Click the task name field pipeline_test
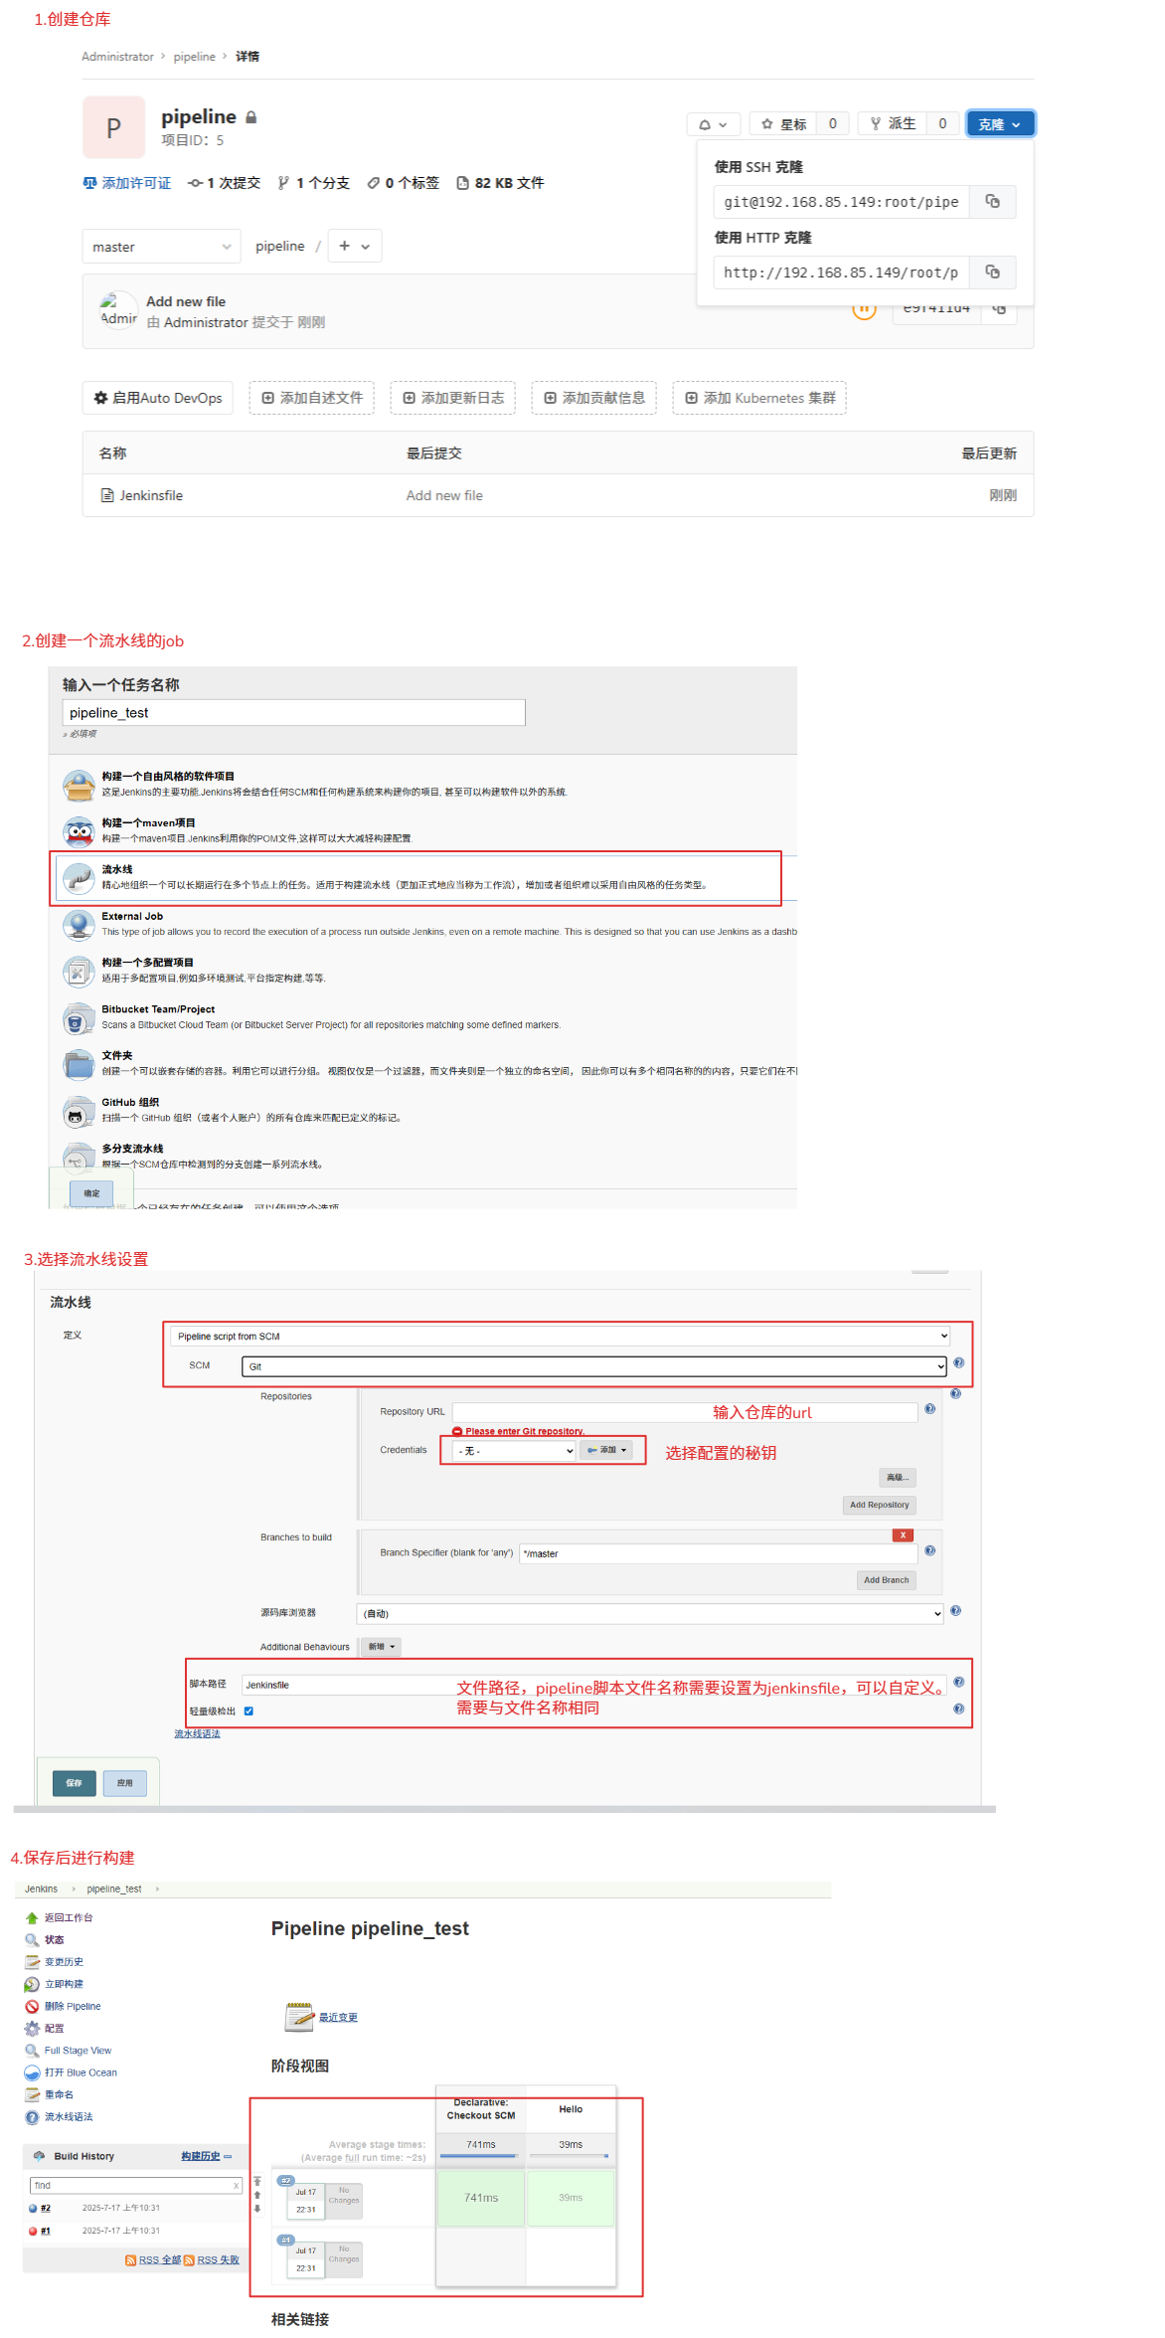Image resolution: width=1165 pixels, height=2338 pixels. pyautogui.click(x=293, y=713)
